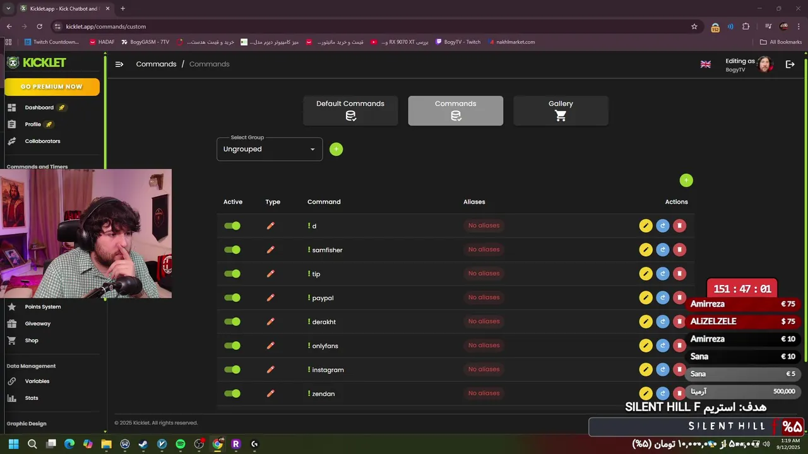Open a new browser tab
This screenshot has height=454, width=808.
(122, 9)
